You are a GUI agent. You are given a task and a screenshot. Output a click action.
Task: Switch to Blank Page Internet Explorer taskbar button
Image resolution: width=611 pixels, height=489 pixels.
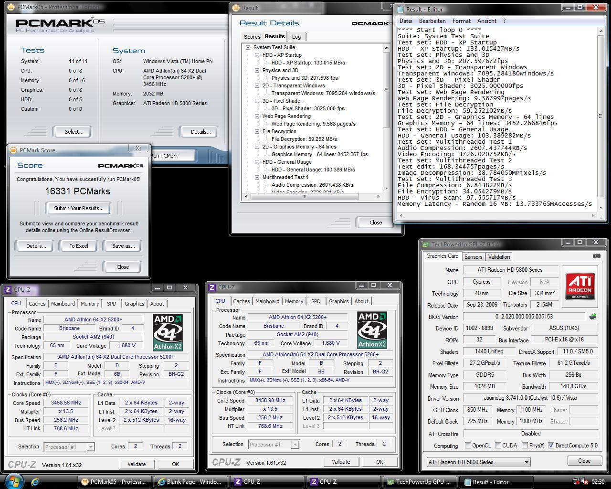click(190, 482)
